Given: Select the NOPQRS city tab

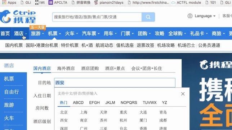Looking at the screenshot, I should (x=129, y=103).
